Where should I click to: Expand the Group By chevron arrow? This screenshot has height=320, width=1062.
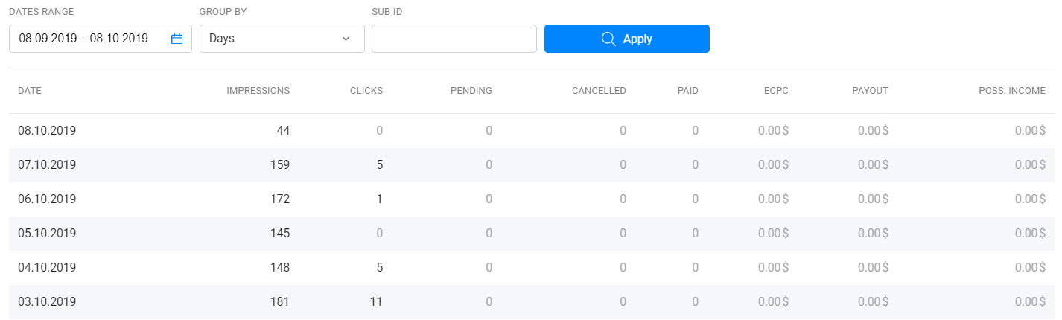(x=346, y=39)
